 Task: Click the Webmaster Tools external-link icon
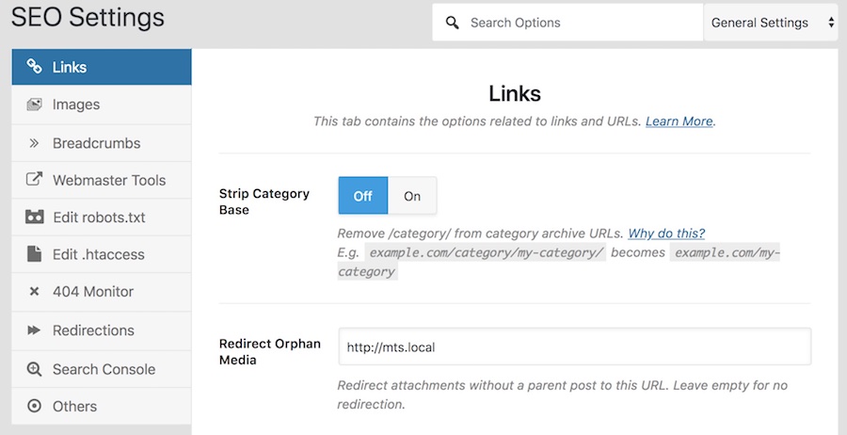34,180
